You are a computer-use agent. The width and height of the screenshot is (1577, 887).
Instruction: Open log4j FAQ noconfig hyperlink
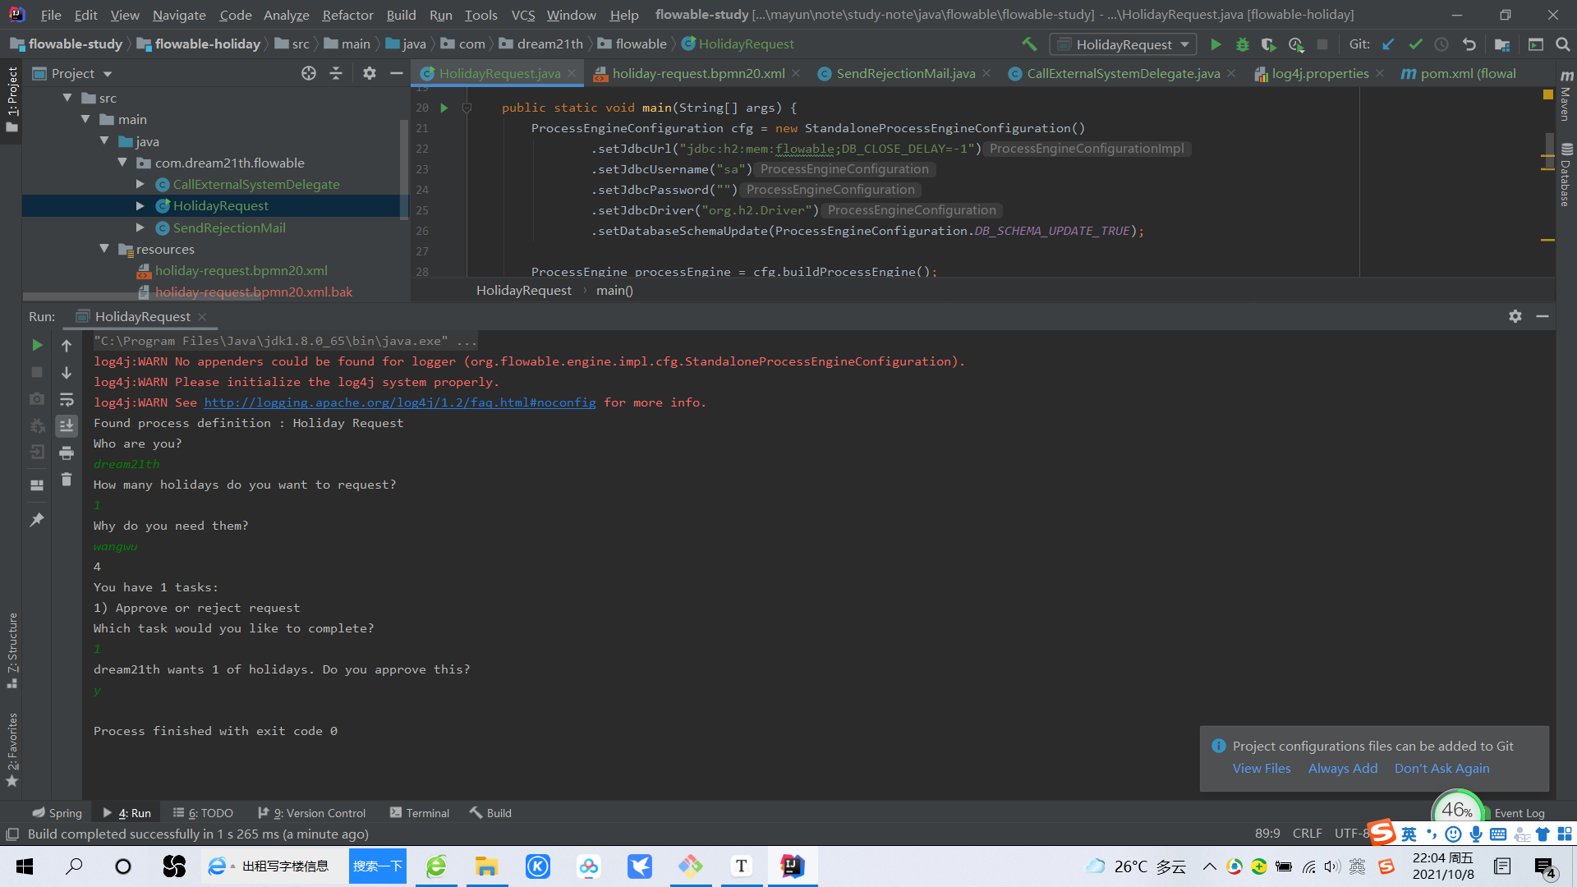400,402
